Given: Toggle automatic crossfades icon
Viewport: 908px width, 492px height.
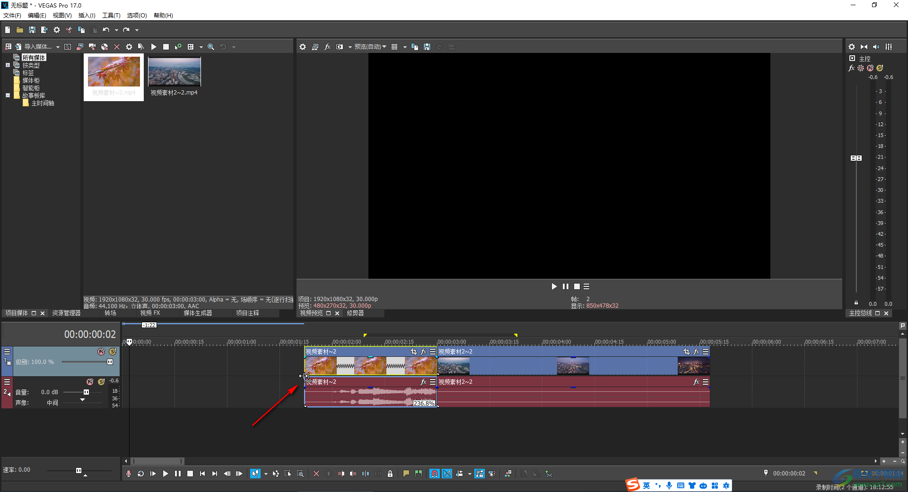Looking at the screenshot, I should click(x=447, y=474).
